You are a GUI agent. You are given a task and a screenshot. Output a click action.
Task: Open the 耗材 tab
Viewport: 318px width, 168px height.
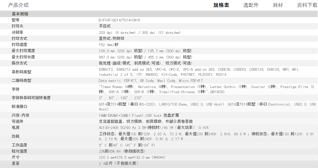click(x=278, y=5)
